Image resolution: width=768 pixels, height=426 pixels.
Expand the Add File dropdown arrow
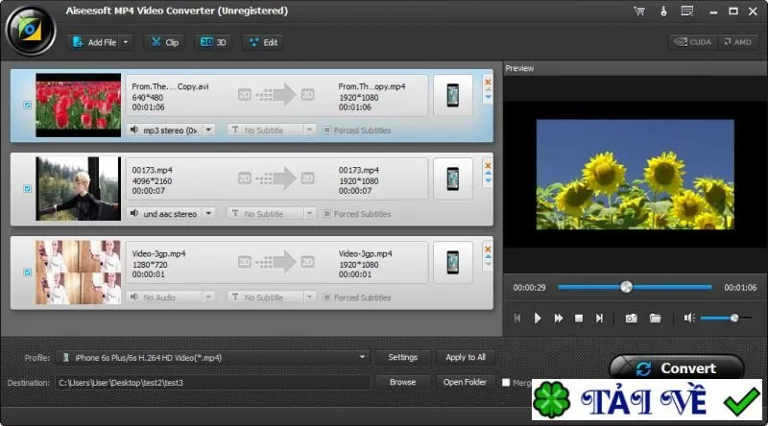126,42
